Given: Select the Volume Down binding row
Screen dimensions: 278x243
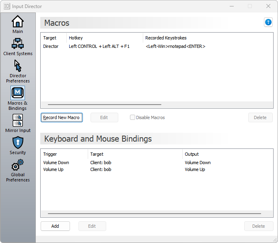Looking at the screenshot, I should 56,163.
